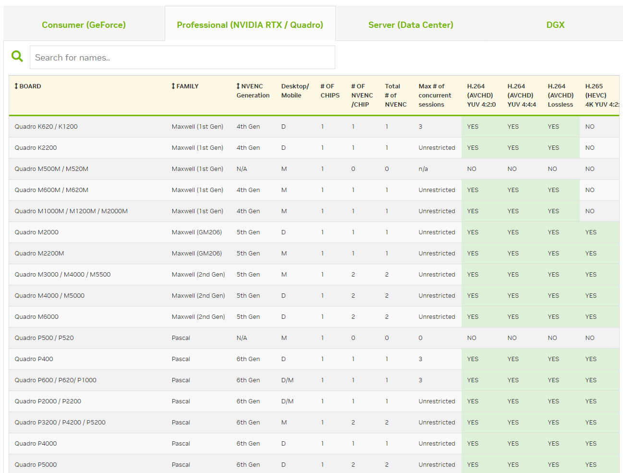Sort by NVENC Generation column arrow
Viewport: 623px width, 473px height.
pyautogui.click(x=238, y=86)
